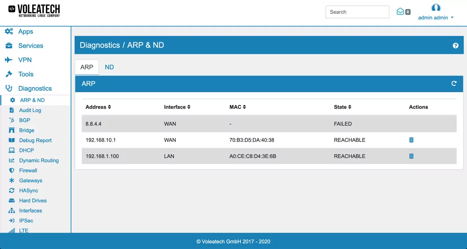Sort table by MAC column
This screenshot has height=249, width=467.
click(x=238, y=107)
